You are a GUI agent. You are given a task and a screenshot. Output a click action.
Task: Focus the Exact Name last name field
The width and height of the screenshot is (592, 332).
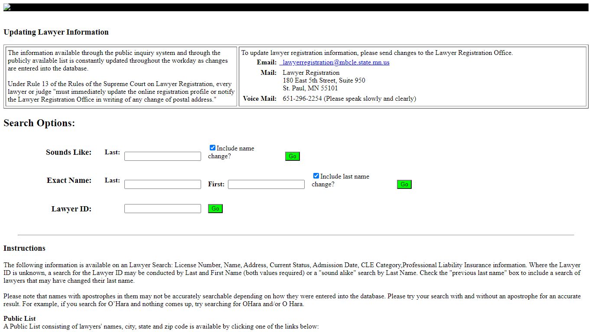click(163, 184)
